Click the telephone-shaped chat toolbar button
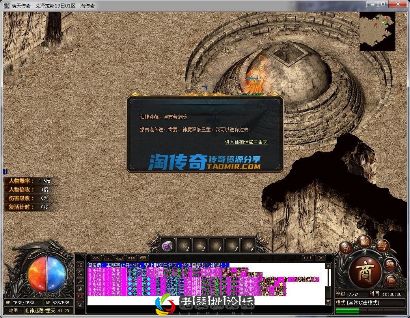 119,258
